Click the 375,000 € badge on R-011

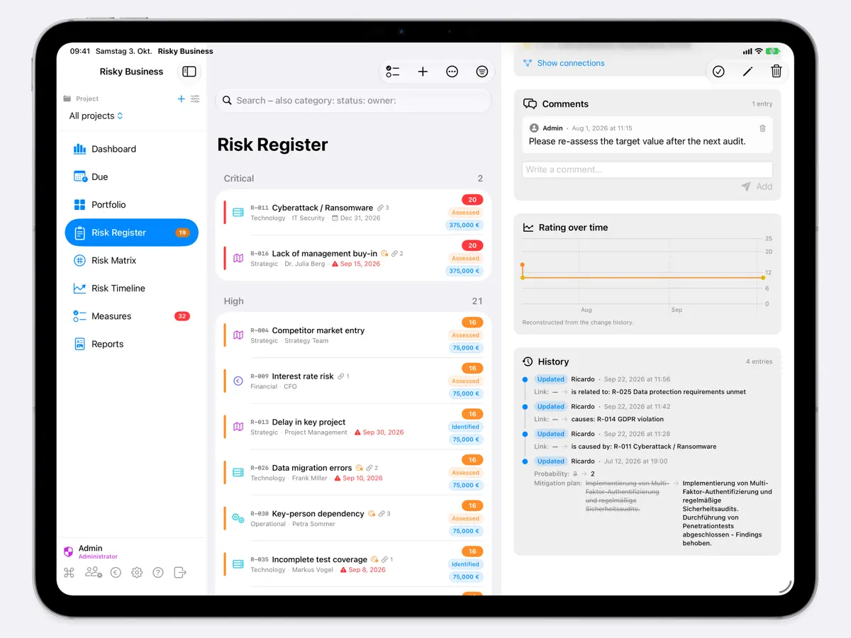(x=465, y=225)
